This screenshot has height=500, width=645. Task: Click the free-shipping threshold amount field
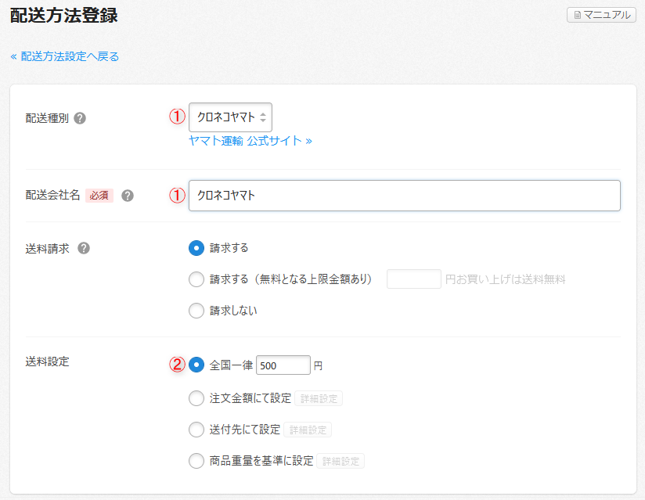[x=414, y=279]
